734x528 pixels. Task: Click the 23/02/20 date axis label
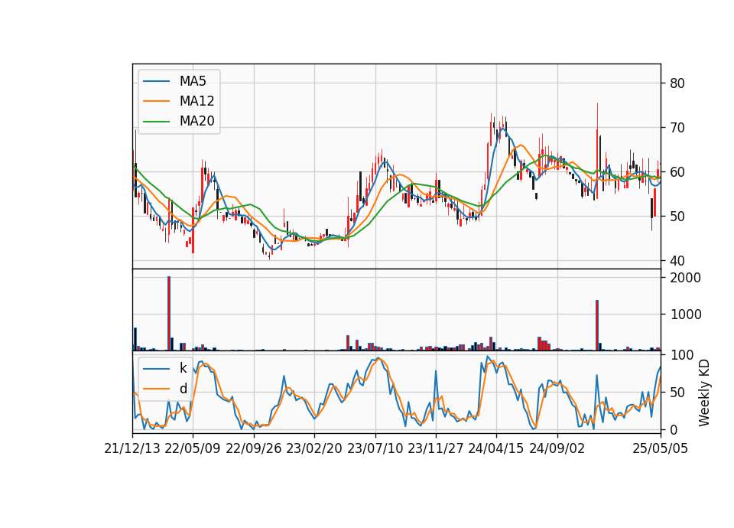coord(314,449)
